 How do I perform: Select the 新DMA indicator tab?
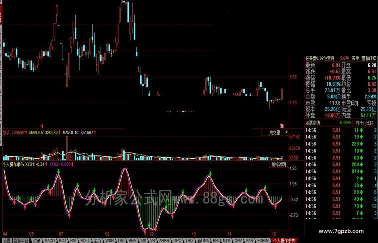pos(203,241)
